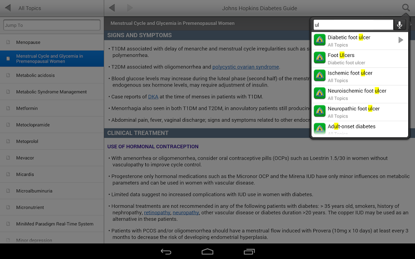
Task: Tap the document icon next to Metformin
Action: (8, 108)
